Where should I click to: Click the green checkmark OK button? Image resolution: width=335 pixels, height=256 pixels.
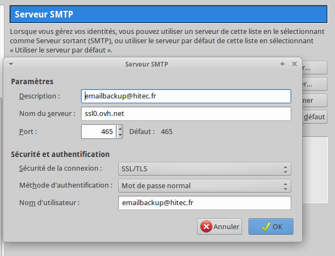pos(270,226)
